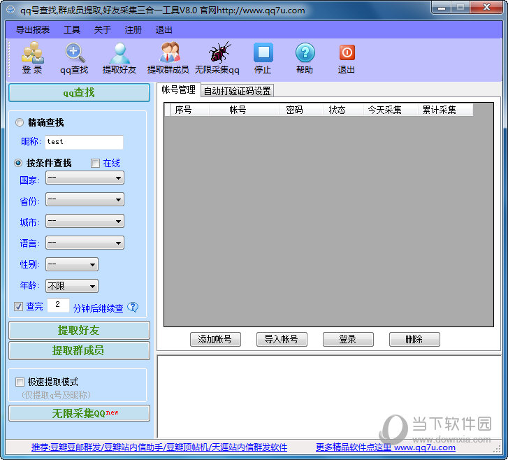Open the 省份 dropdown
This screenshot has width=508, height=460.
pos(85,199)
